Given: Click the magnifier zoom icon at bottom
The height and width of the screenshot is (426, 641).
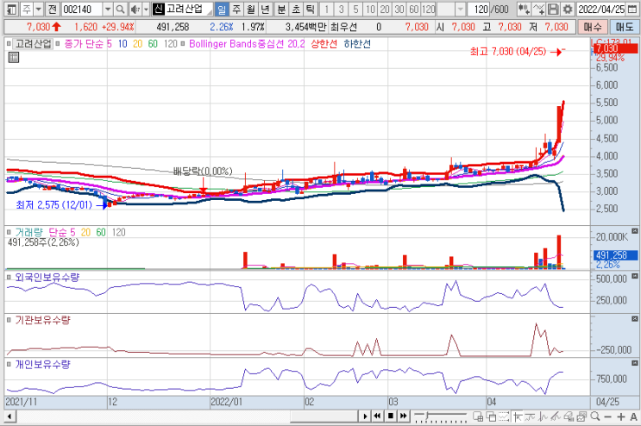Looking at the screenshot, I should pos(595,417).
